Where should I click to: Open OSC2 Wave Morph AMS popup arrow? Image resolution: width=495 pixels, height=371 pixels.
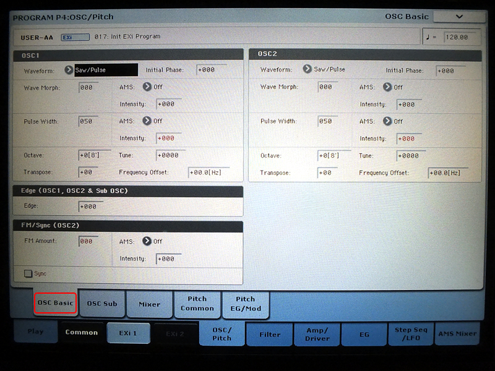point(387,87)
